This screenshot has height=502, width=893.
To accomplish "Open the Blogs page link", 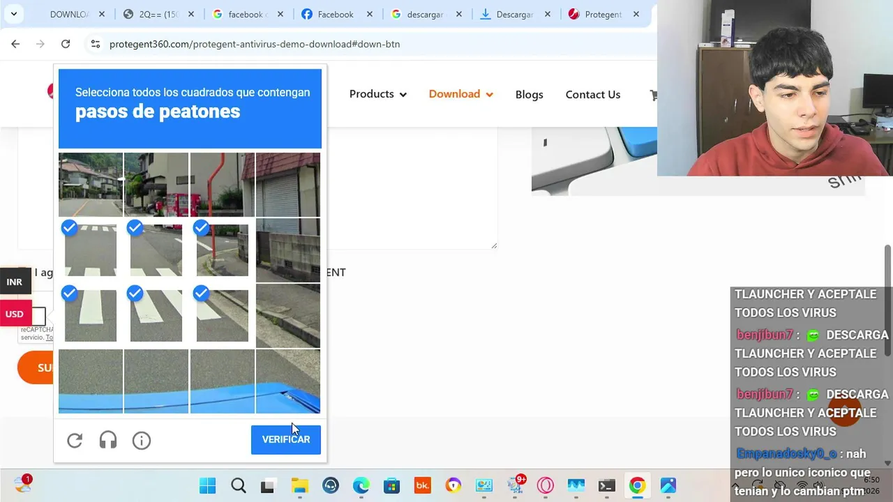I will (x=530, y=94).
